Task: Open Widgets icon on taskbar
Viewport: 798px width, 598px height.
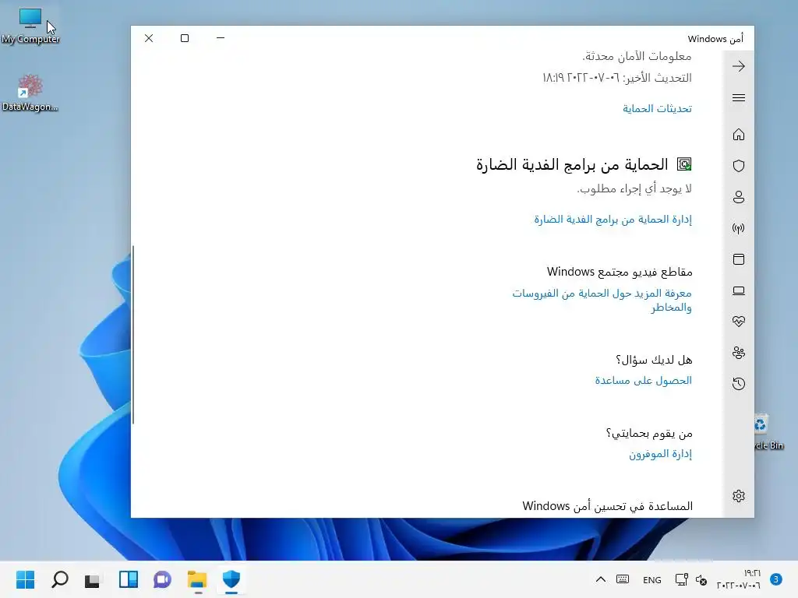Action: 129,579
